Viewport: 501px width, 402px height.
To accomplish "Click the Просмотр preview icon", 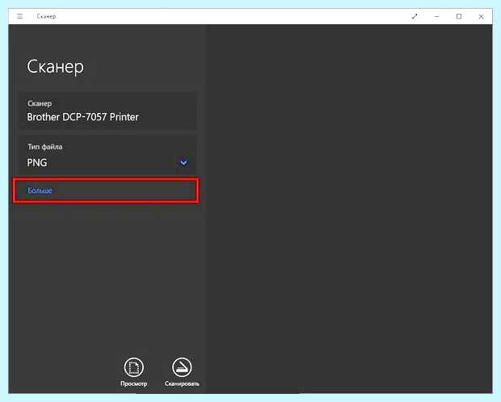I will coord(134,367).
